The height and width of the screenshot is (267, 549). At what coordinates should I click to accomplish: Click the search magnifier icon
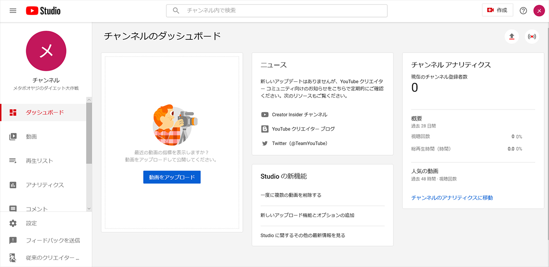[176, 11]
